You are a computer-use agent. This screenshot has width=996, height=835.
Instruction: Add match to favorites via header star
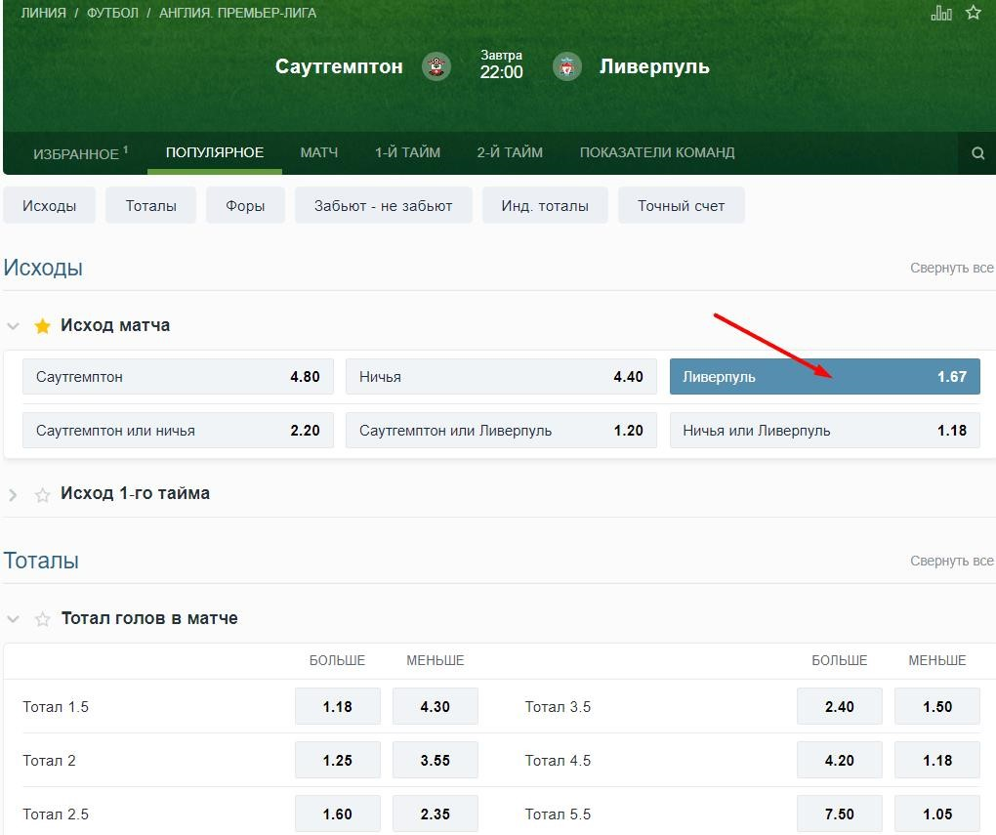coord(974,12)
